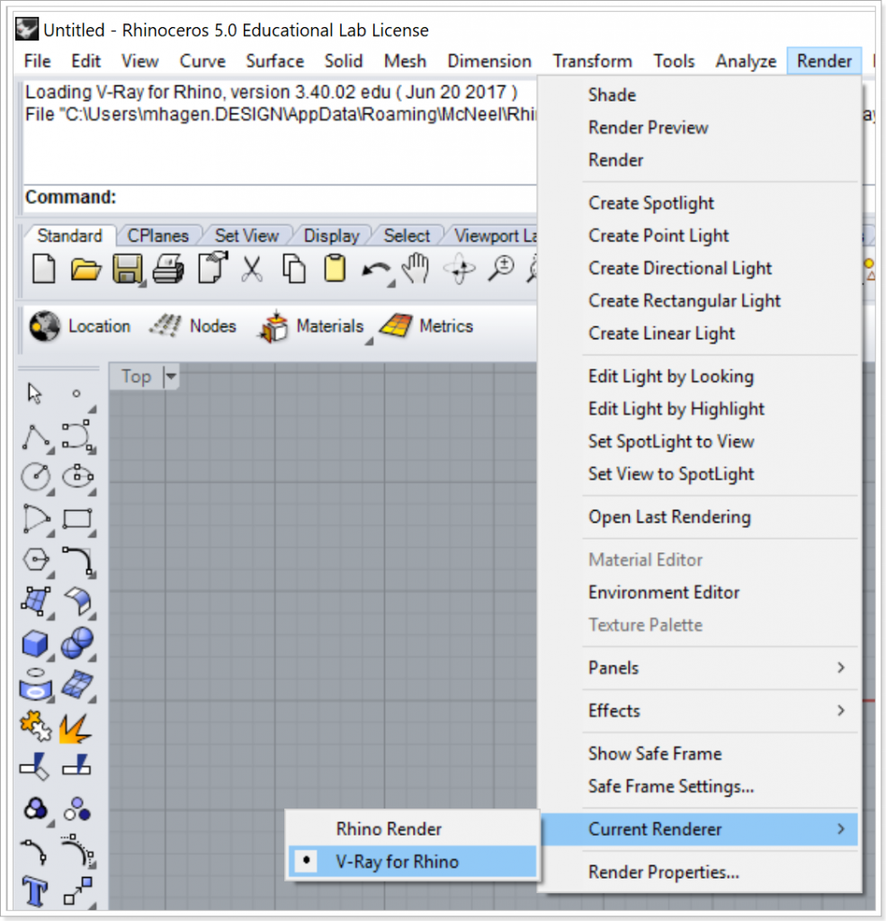Open Document Properties from the standard toolbar
The width and height of the screenshot is (886, 921).
pyautogui.click(x=212, y=268)
